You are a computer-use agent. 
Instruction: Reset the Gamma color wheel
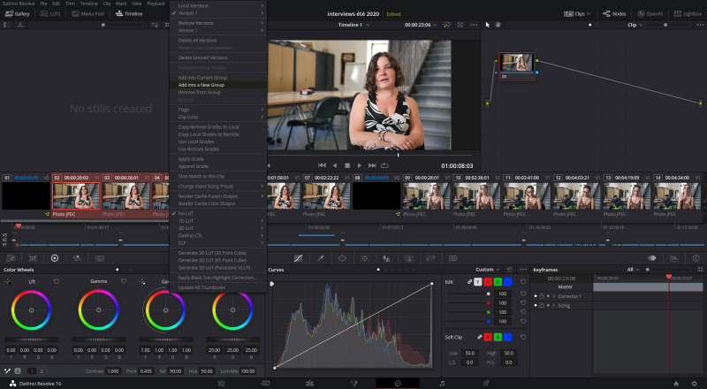(x=124, y=281)
